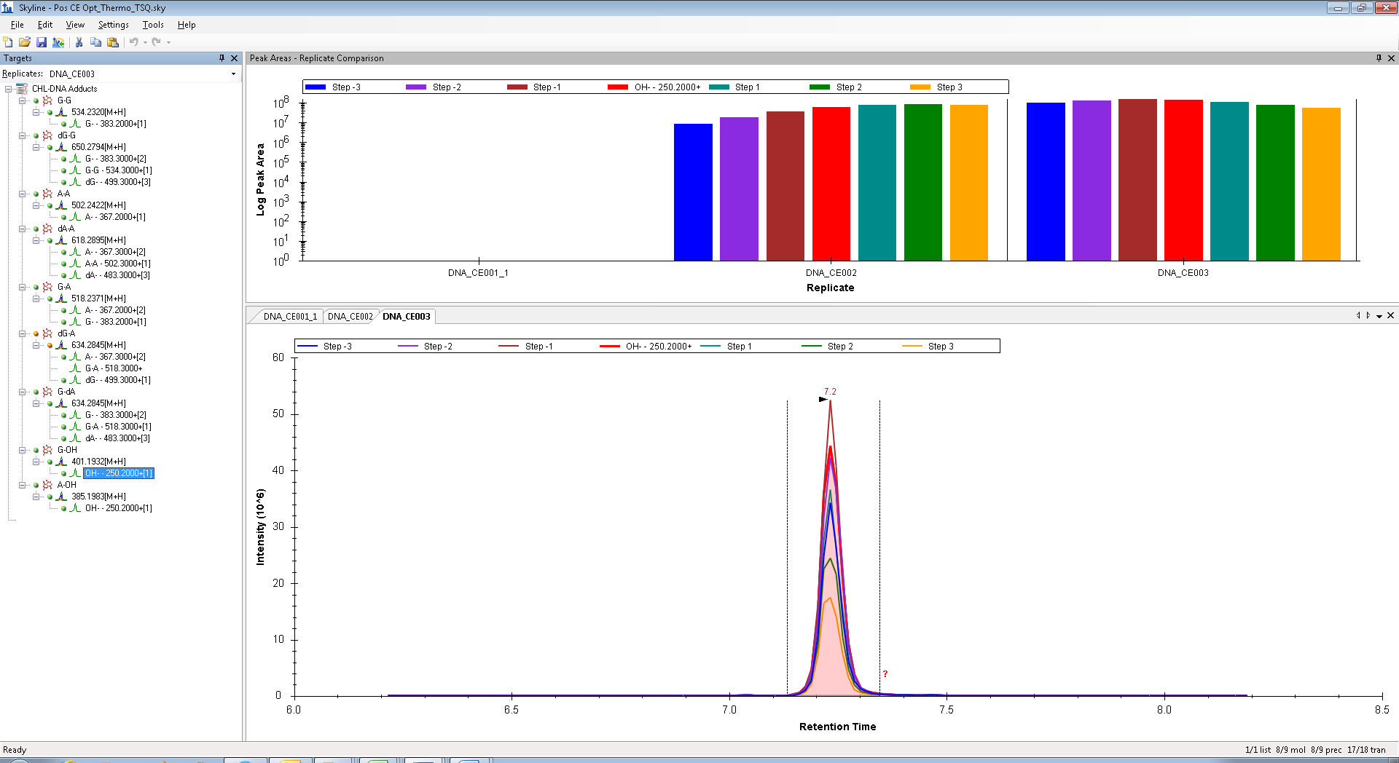Select the 401.1932[M+H] precursor in tree
Image resolution: width=1399 pixels, height=763 pixels.
(x=98, y=462)
